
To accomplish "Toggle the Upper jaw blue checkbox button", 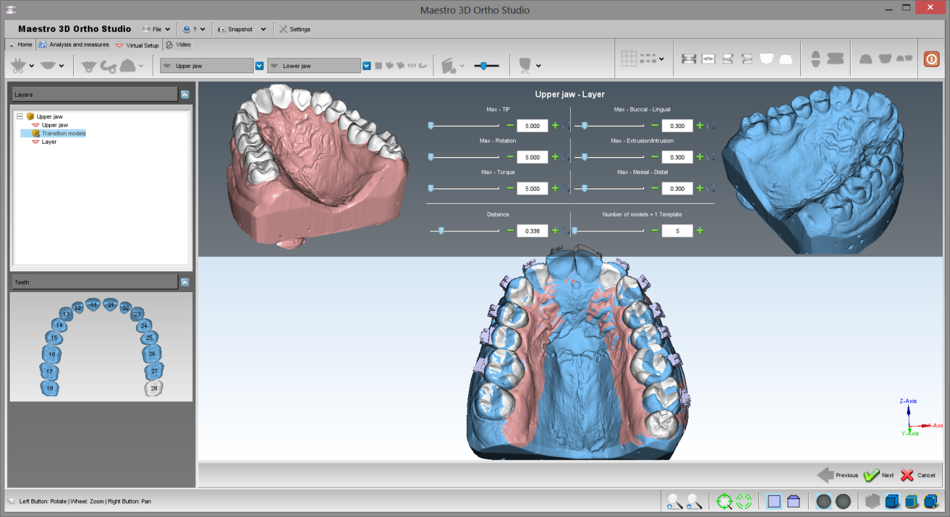I will [260, 65].
